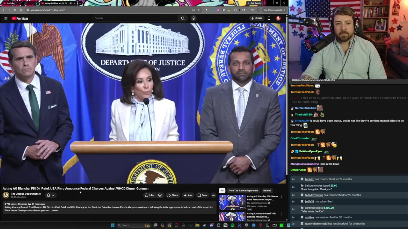This screenshot has width=408, height=229.
Task: Open Acting AG Blanche, FBI Director recommended title
Action: point(263,198)
